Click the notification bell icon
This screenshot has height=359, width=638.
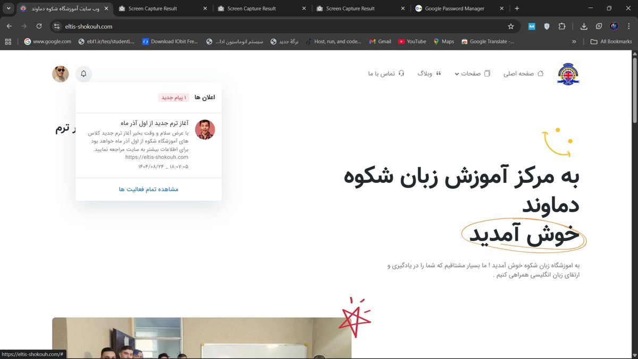click(x=83, y=74)
